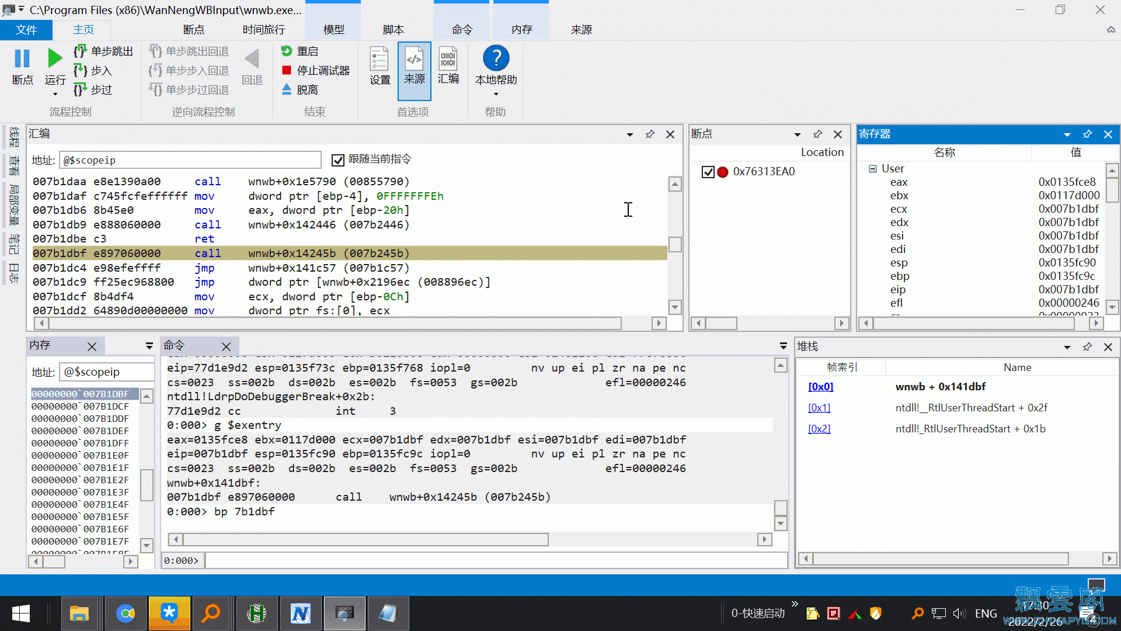Select highlighted line 007b1dbf call instruction
This screenshot has width=1121, height=631.
coord(349,254)
